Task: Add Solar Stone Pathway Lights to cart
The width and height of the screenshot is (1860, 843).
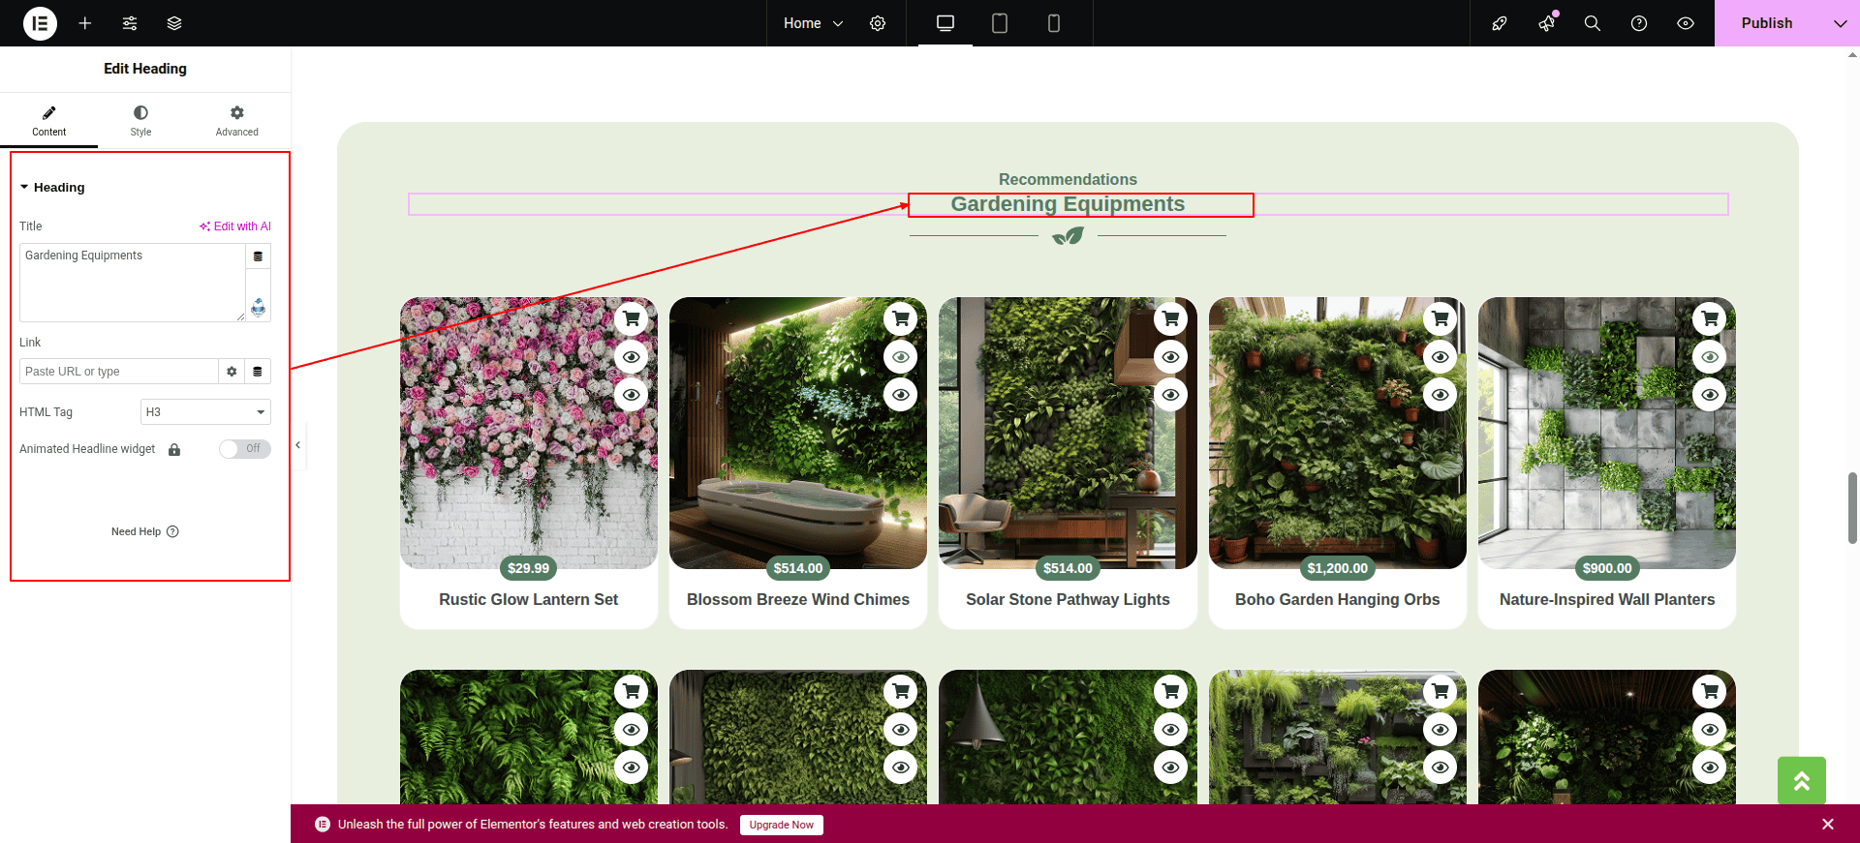Action: (1171, 318)
